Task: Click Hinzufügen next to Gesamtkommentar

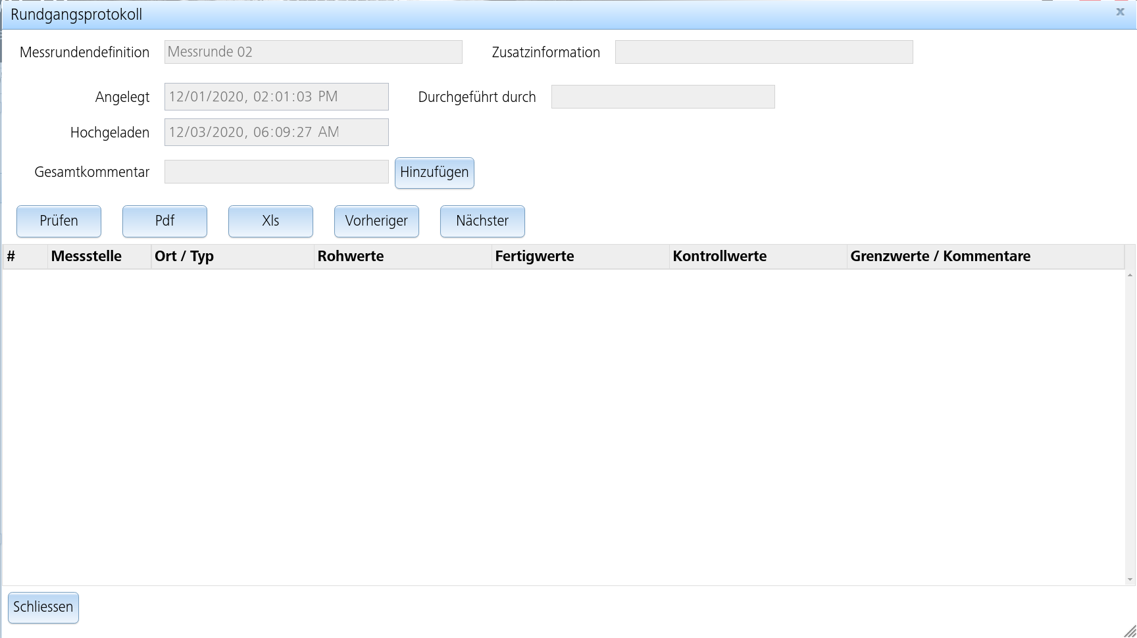Action: (x=434, y=173)
